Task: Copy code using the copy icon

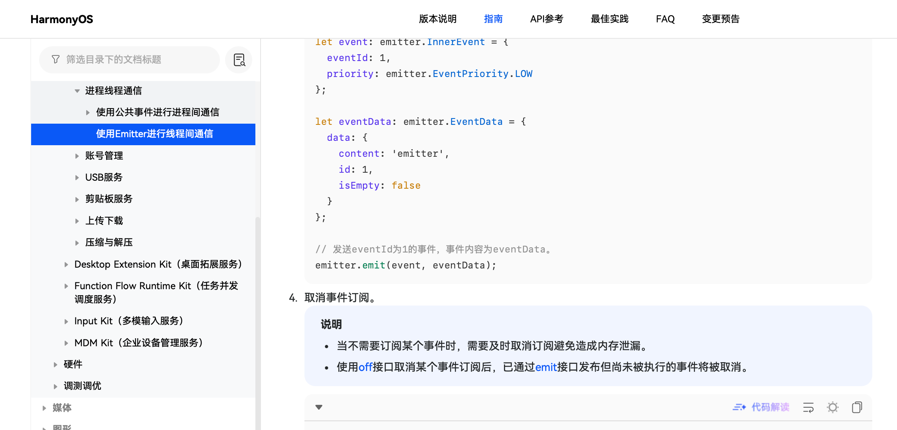Action: point(857,407)
